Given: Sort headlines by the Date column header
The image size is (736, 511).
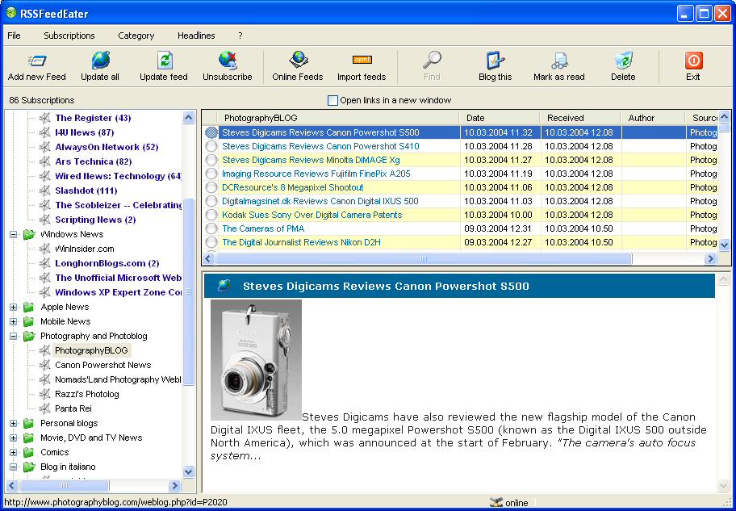Looking at the screenshot, I should click(500, 118).
